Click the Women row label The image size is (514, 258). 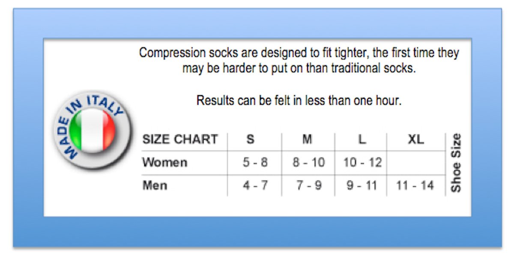tap(165, 162)
